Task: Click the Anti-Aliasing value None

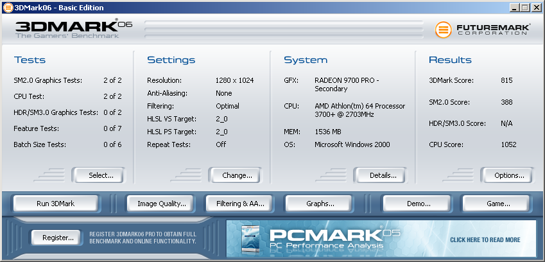Action: (x=224, y=93)
